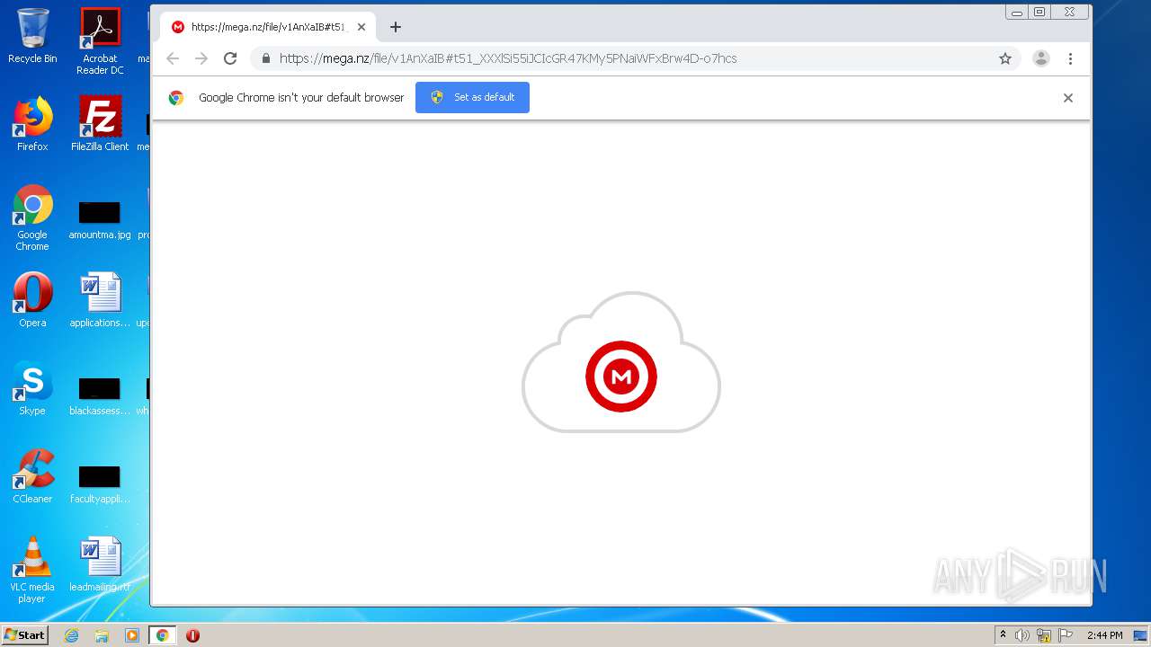Open CCleaner desktop shortcut
The width and height of the screenshot is (1151, 647).
pos(32,476)
